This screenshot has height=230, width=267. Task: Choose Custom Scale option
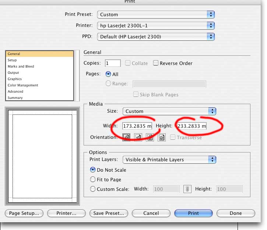coord(93,189)
